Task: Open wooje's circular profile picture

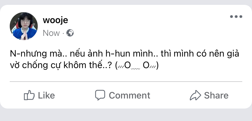Action: pyautogui.click(x=24, y=26)
